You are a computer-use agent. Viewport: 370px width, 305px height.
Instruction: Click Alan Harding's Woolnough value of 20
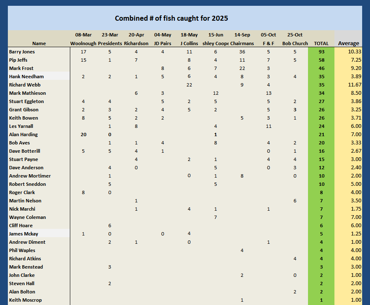pyautogui.click(x=84, y=134)
